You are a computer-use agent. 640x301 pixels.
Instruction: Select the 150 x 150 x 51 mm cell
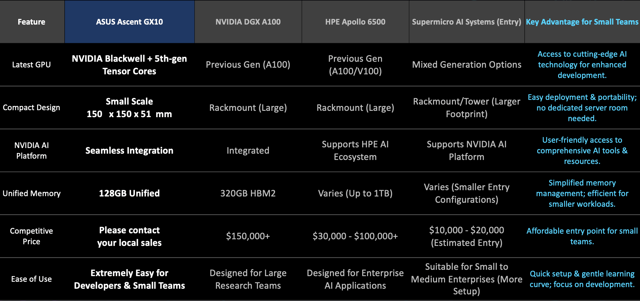pos(129,114)
